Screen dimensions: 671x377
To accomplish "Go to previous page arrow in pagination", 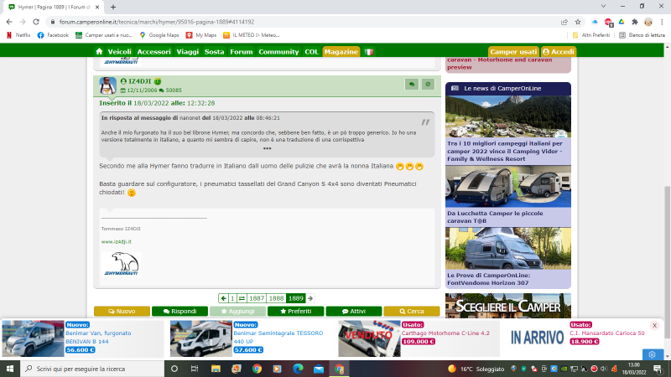I will coord(223,298).
